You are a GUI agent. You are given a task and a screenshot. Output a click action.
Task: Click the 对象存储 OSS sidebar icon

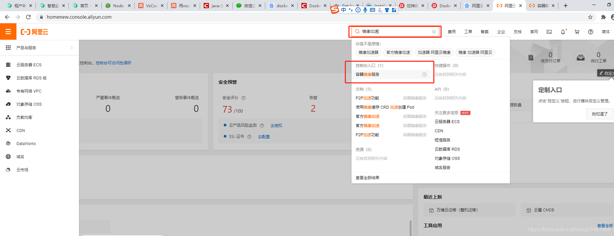[9, 104]
